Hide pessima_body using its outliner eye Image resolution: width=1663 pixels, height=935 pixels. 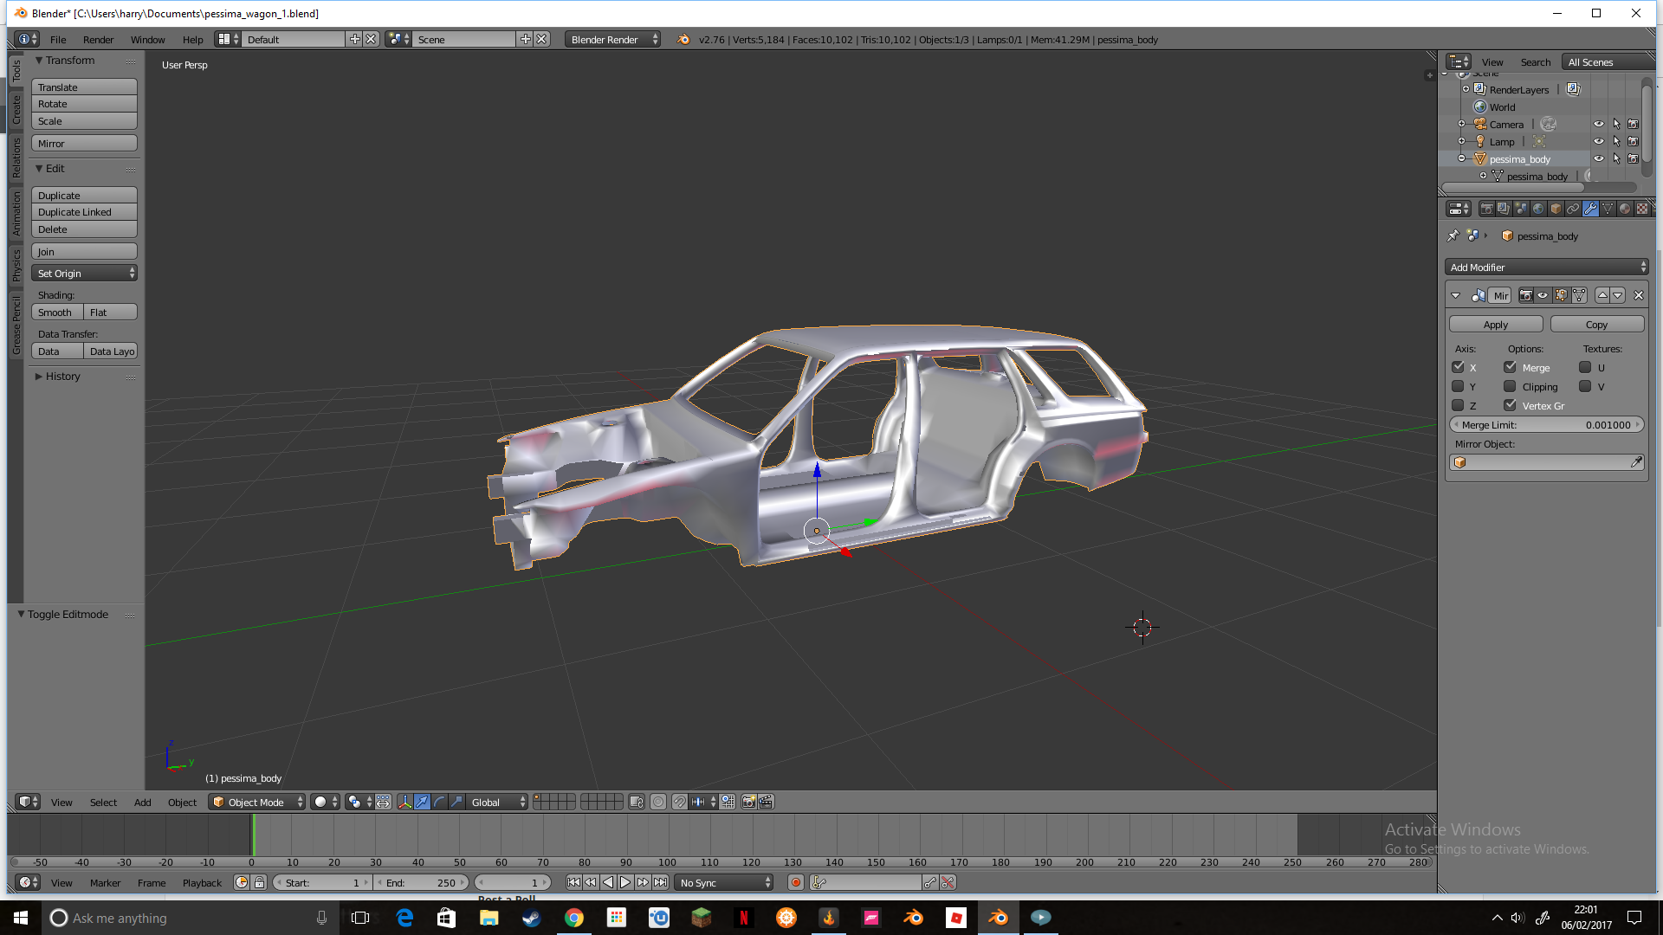coord(1599,159)
